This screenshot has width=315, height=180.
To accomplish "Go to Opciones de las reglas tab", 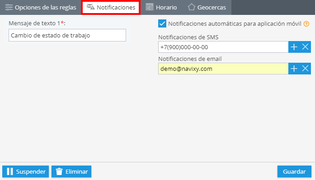I will click(x=40, y=7).
